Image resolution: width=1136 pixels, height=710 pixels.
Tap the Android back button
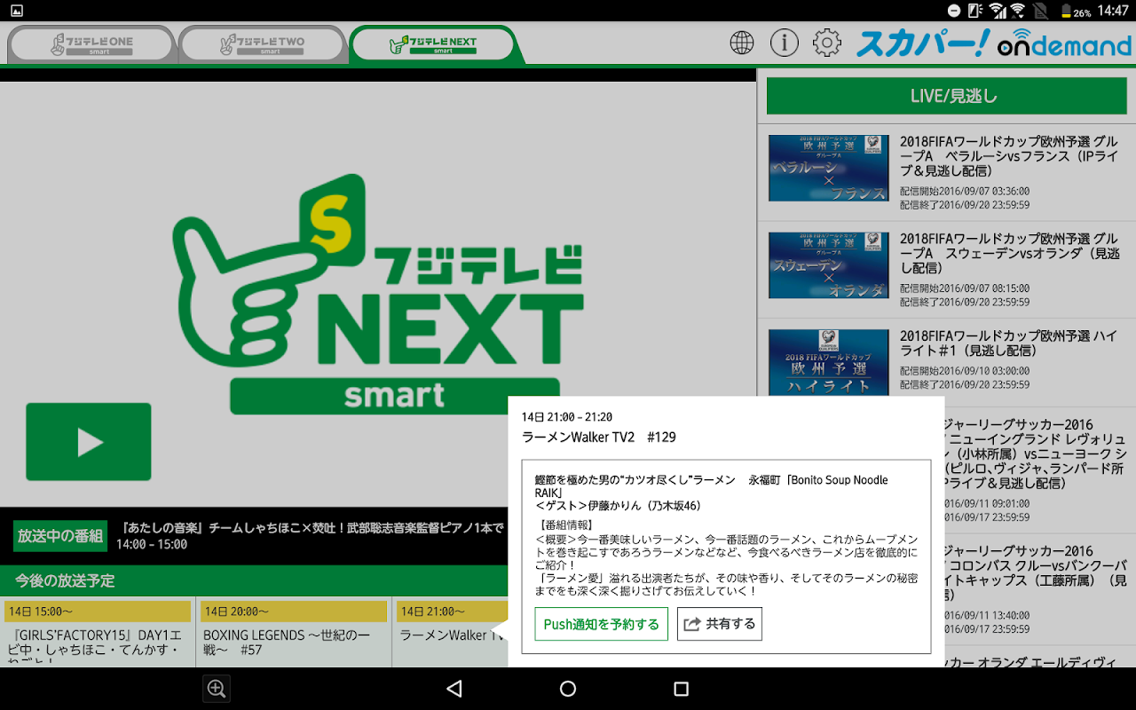pyautogui.click(x=454, y=689)
